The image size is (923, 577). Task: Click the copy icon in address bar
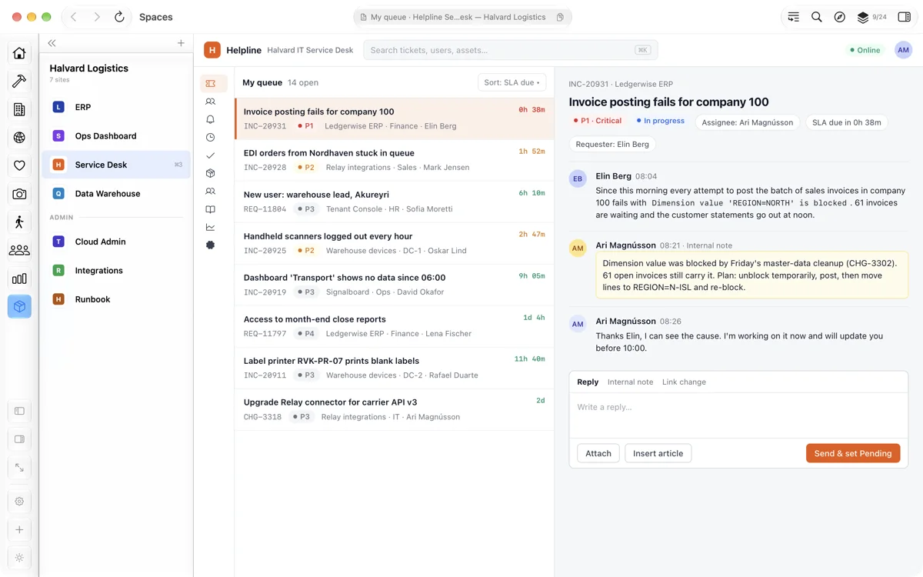(x=560, y=17)
